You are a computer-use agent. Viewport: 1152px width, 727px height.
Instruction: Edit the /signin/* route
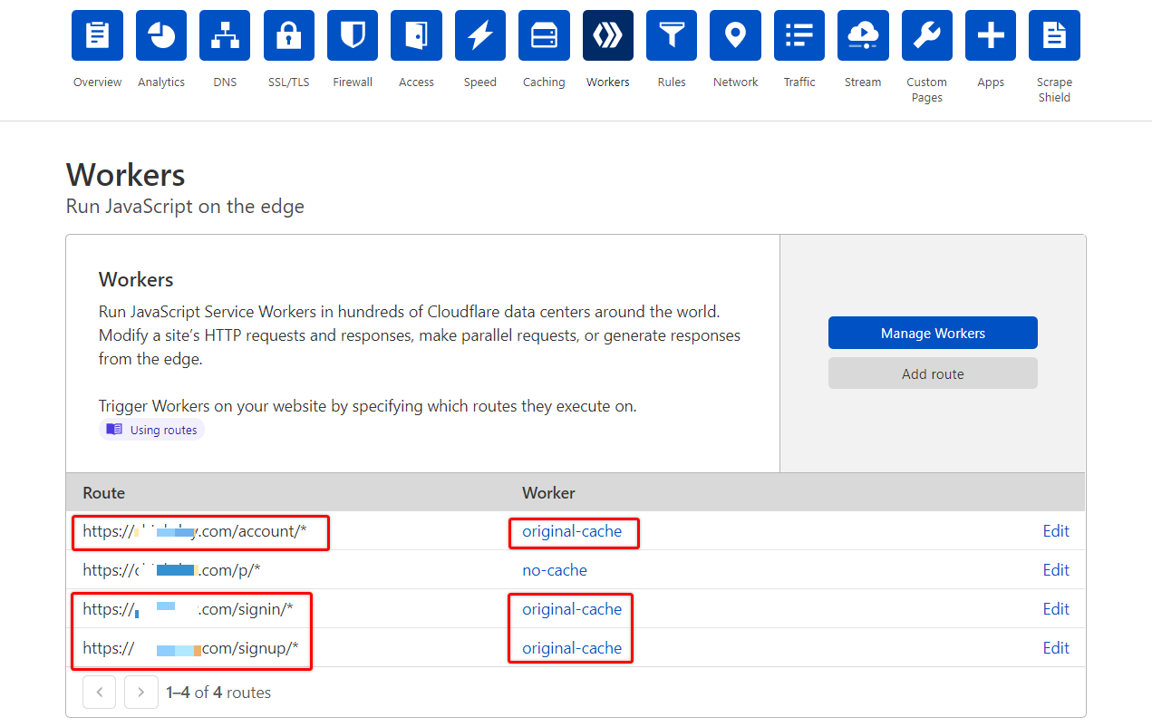(1056, 609)
